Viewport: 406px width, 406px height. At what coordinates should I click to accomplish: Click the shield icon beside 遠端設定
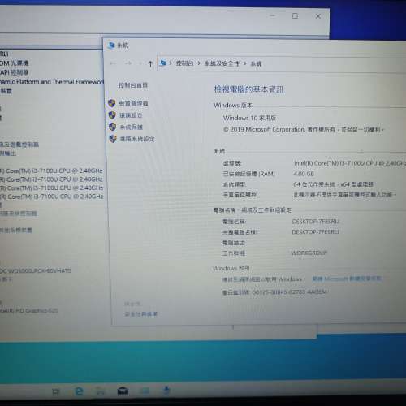pyautogui.click(x=112, y=115)
